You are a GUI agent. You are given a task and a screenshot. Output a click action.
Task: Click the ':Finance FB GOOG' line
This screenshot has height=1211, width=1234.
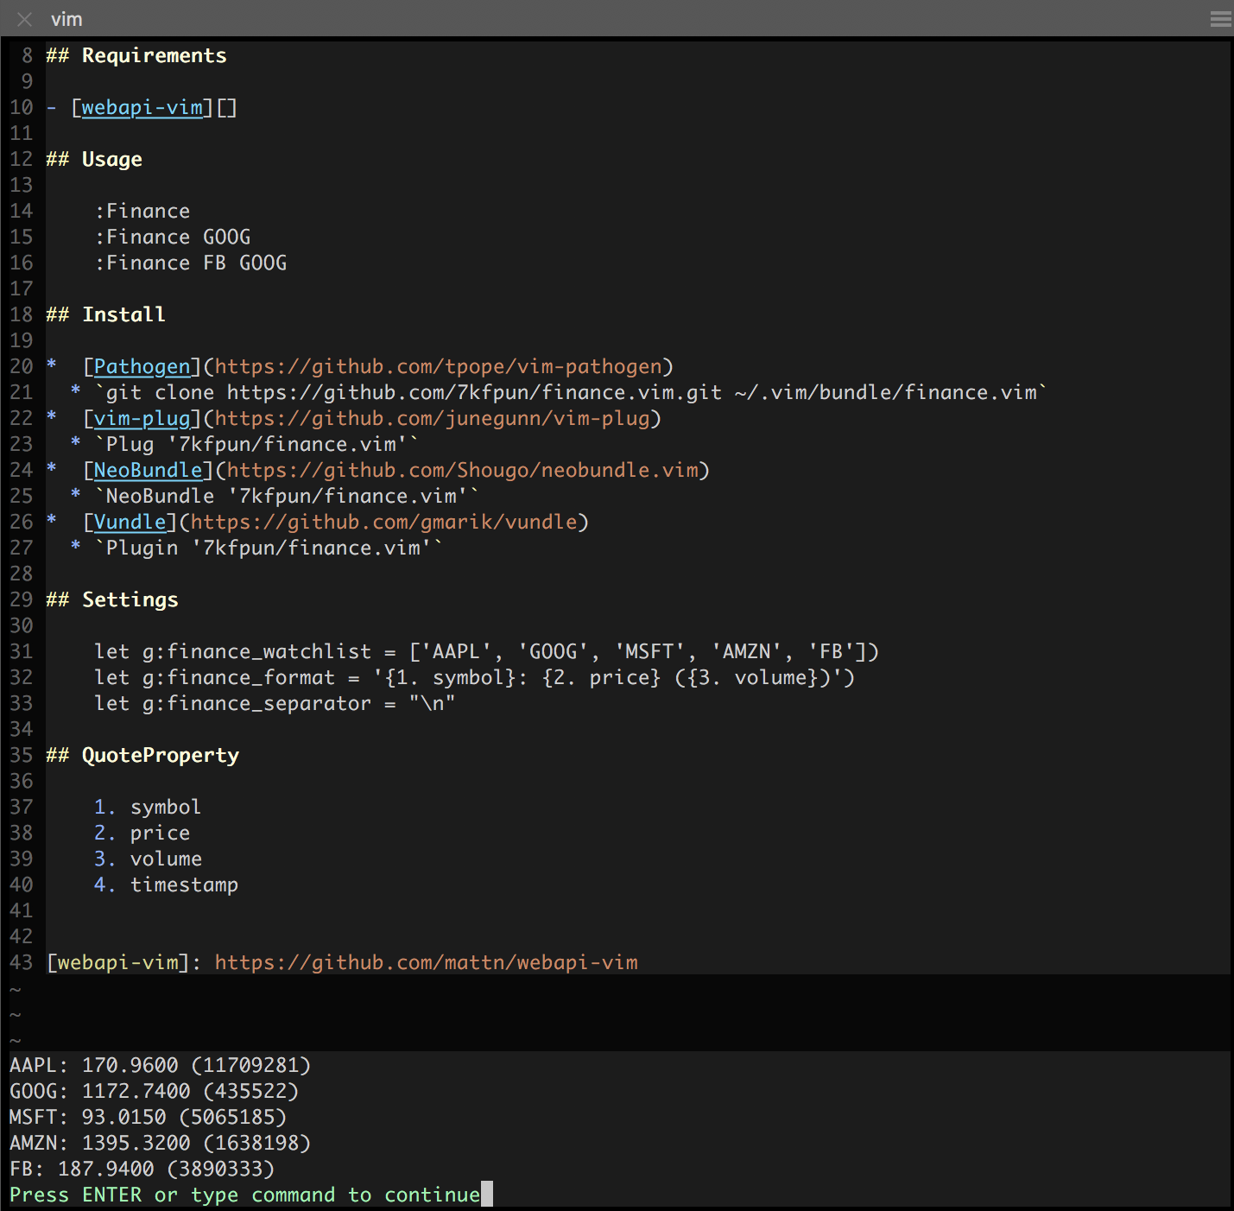pyautogui.click(x=191, y=263)
